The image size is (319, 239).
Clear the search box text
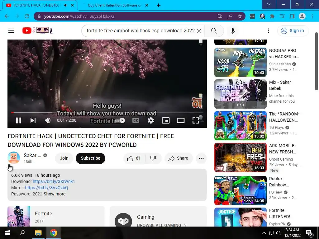point(199,31)
